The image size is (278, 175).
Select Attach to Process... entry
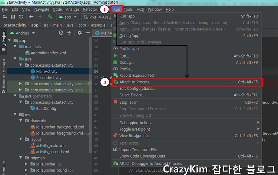coord(187,82)
